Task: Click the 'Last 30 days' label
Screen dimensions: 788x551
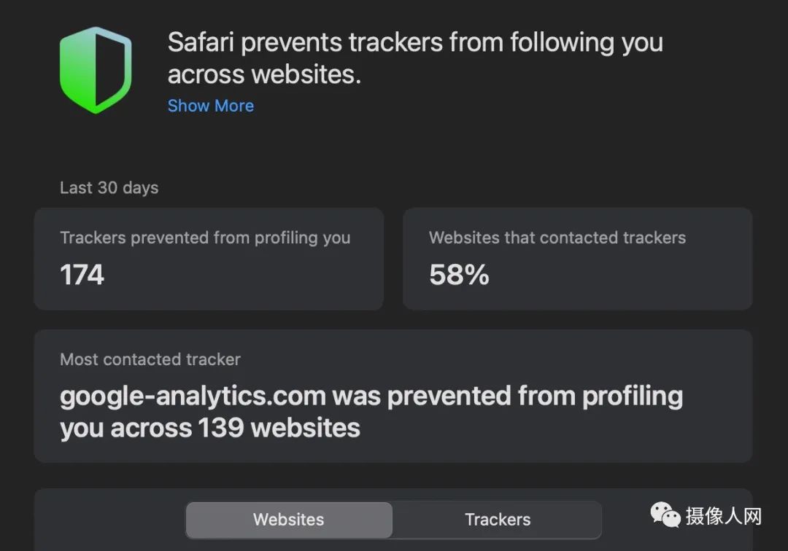Action: 109,188
